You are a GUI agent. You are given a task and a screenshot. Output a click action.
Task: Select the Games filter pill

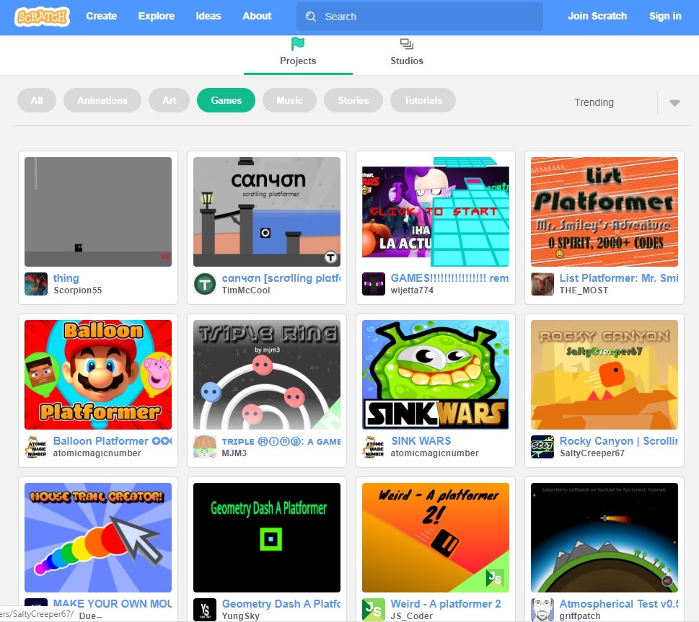pos(226,100)
